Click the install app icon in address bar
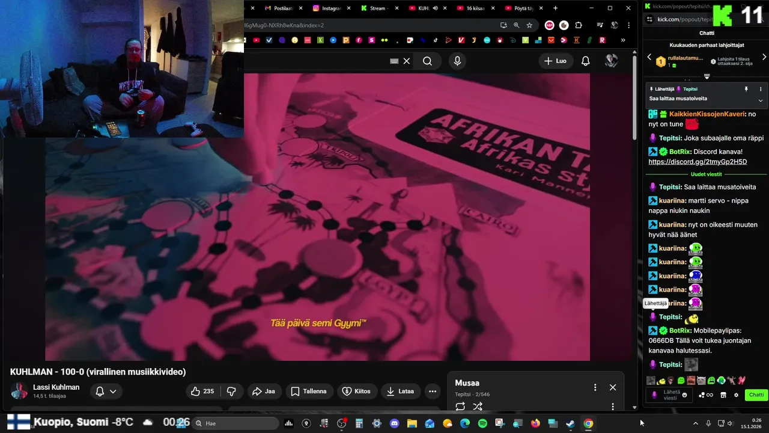Viewport: 769px width, 433px height. (x=503, y=25)
